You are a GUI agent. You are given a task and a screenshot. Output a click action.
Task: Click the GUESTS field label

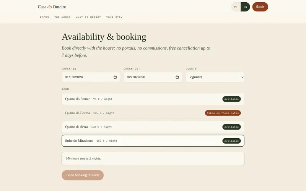[x=191, y=69]
